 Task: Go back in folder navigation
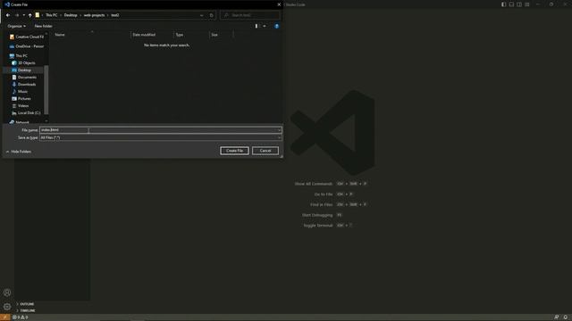click(8, 15)
